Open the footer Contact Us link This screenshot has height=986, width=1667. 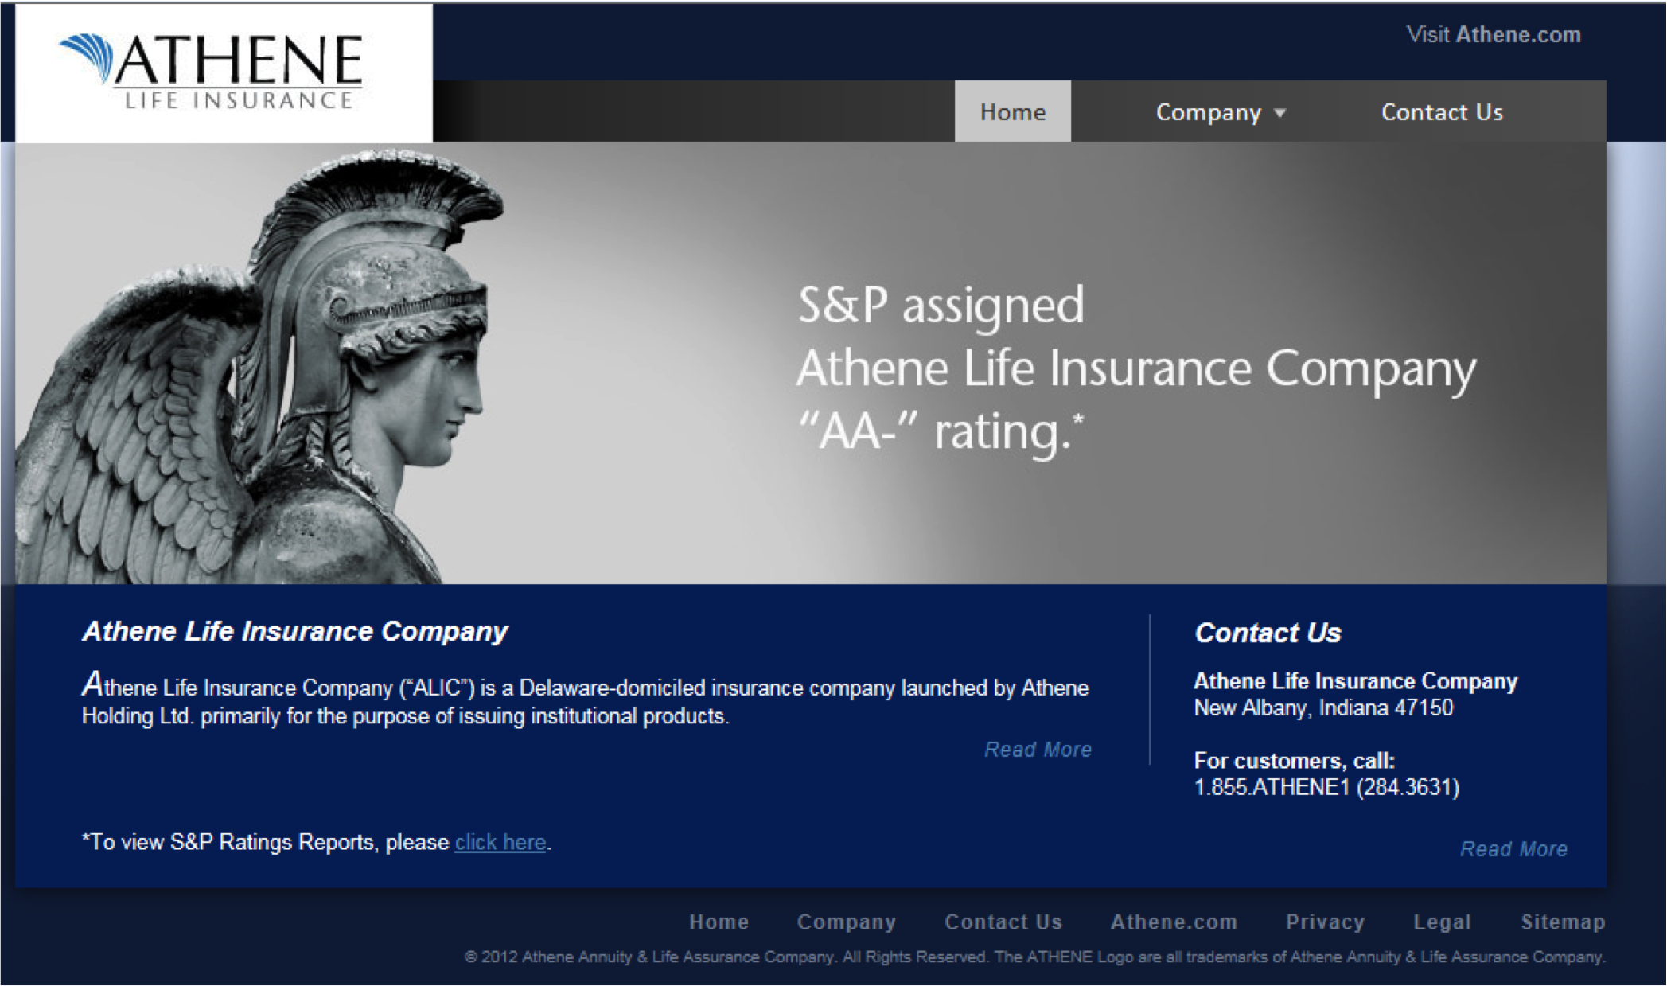(x=1003, y=922)
